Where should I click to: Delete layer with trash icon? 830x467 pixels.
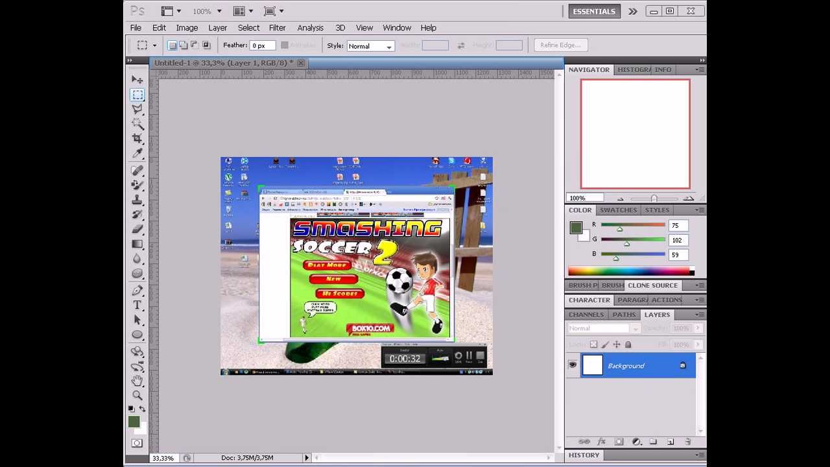coord(688,442)
